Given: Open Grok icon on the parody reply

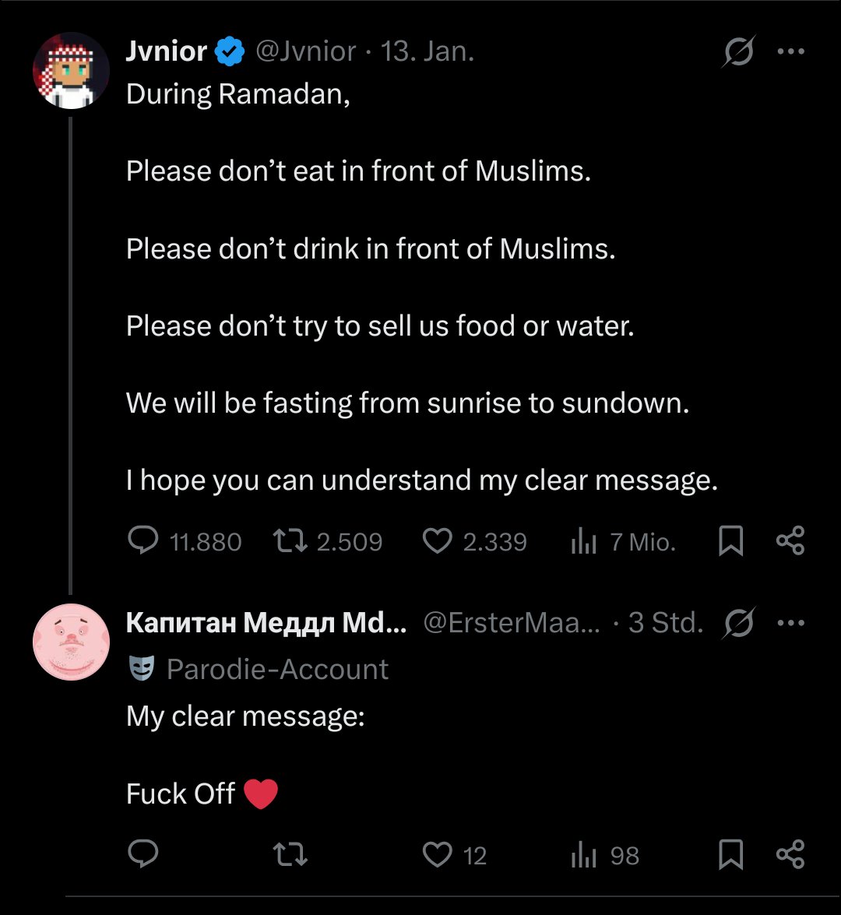Looking at the screenshot, I should (x=738, y=623).
